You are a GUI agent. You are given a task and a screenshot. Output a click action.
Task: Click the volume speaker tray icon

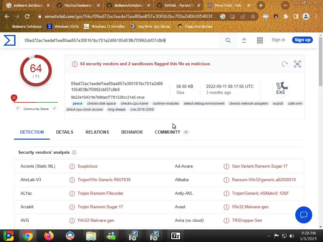click(x=292, y=236)
